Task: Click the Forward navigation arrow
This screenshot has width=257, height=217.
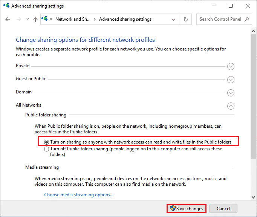Action: click(x=18, y=19)
